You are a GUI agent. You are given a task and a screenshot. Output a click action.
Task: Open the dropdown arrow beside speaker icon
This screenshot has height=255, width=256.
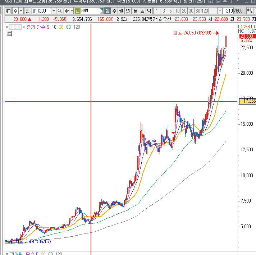[x=72, y=11]
